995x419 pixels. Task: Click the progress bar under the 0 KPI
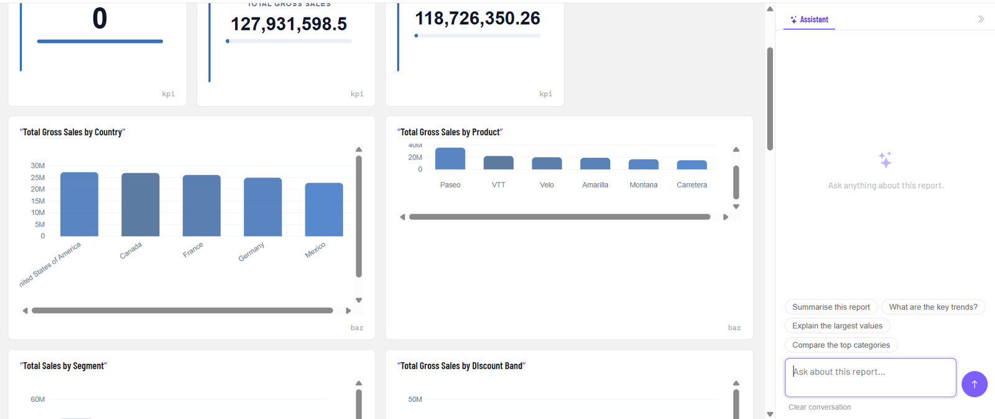100,42
